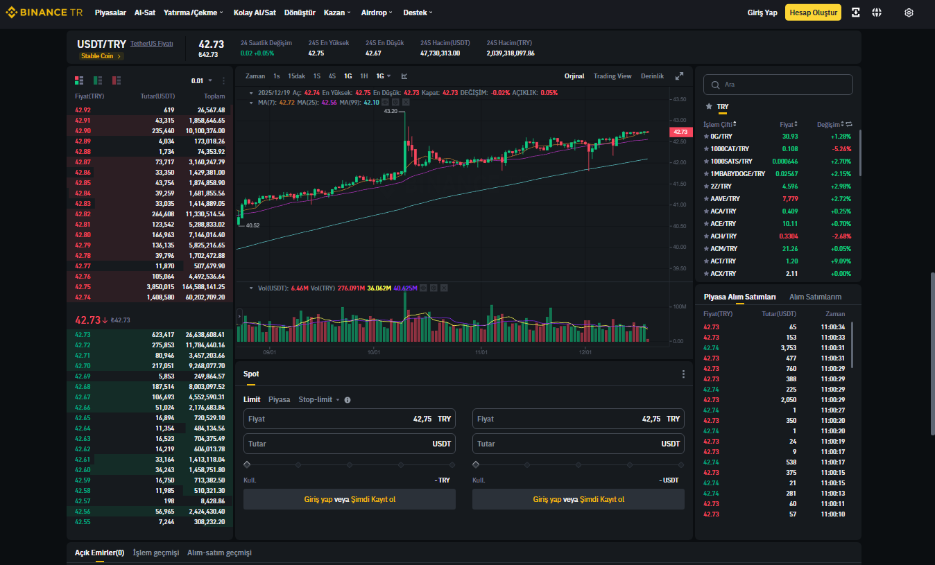The height and width of the screenshot is (565, 935).
Task: Select the 1H chart interval
Action: tap(364, 76)
